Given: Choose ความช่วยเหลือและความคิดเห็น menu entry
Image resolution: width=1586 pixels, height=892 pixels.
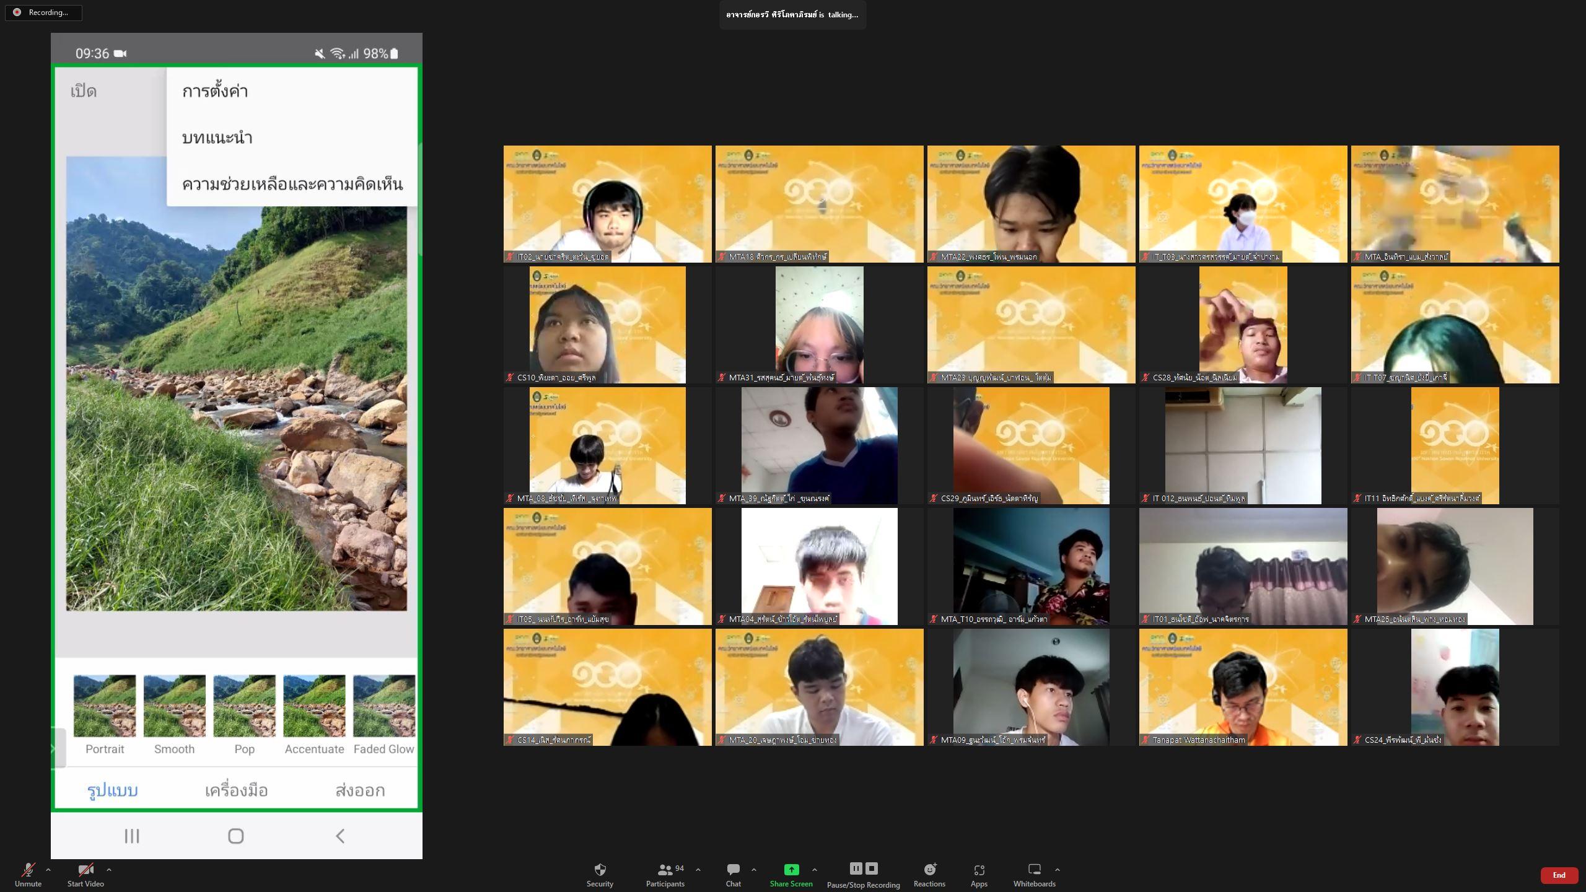Looking at the screenshot, I should (x=292, y=184).
